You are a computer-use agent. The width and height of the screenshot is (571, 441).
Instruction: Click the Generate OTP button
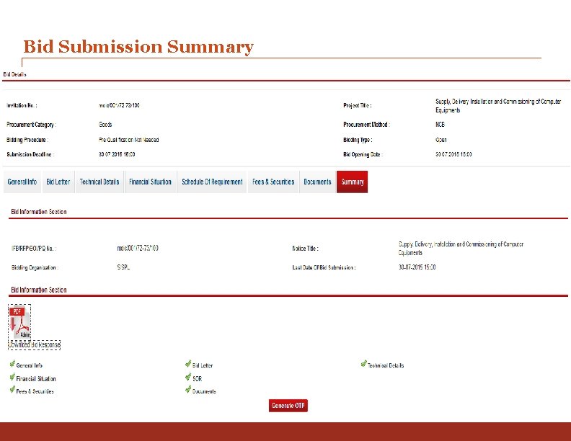point(288,406)
